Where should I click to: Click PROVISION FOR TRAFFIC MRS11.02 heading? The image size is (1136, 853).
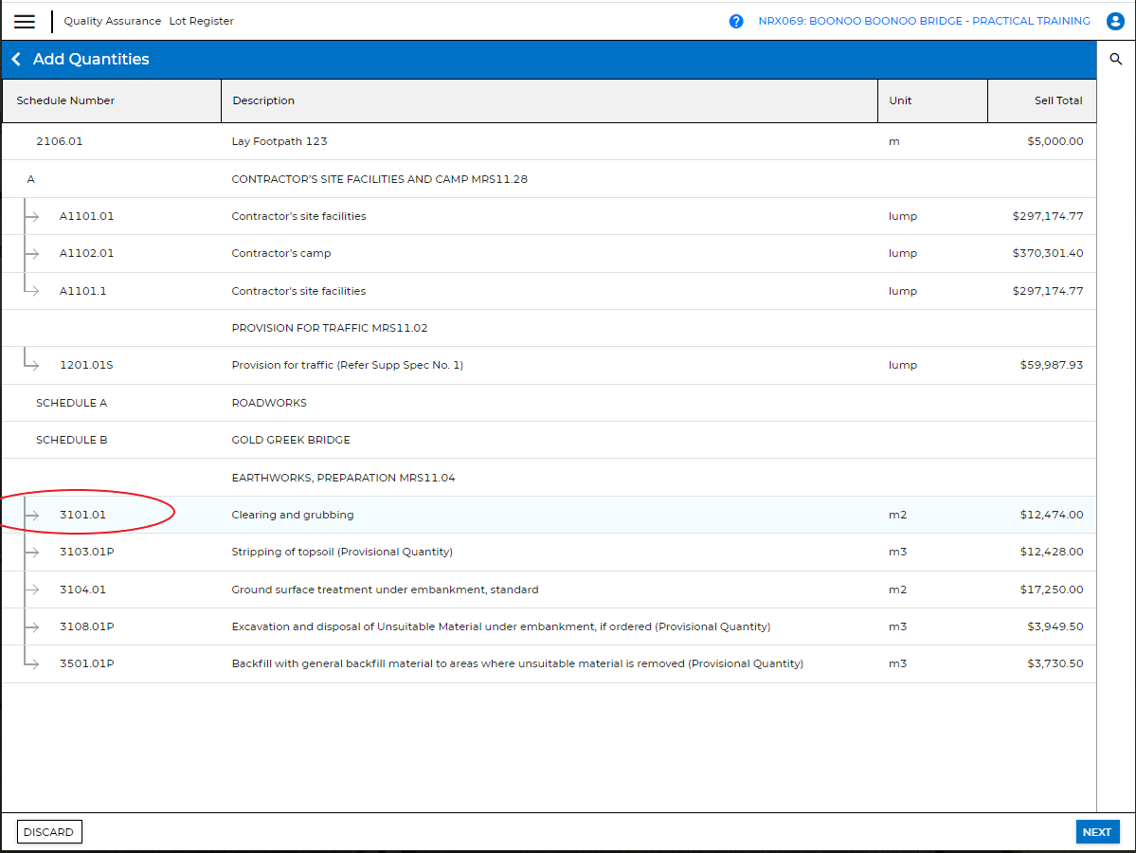click(x=330, y=328)
